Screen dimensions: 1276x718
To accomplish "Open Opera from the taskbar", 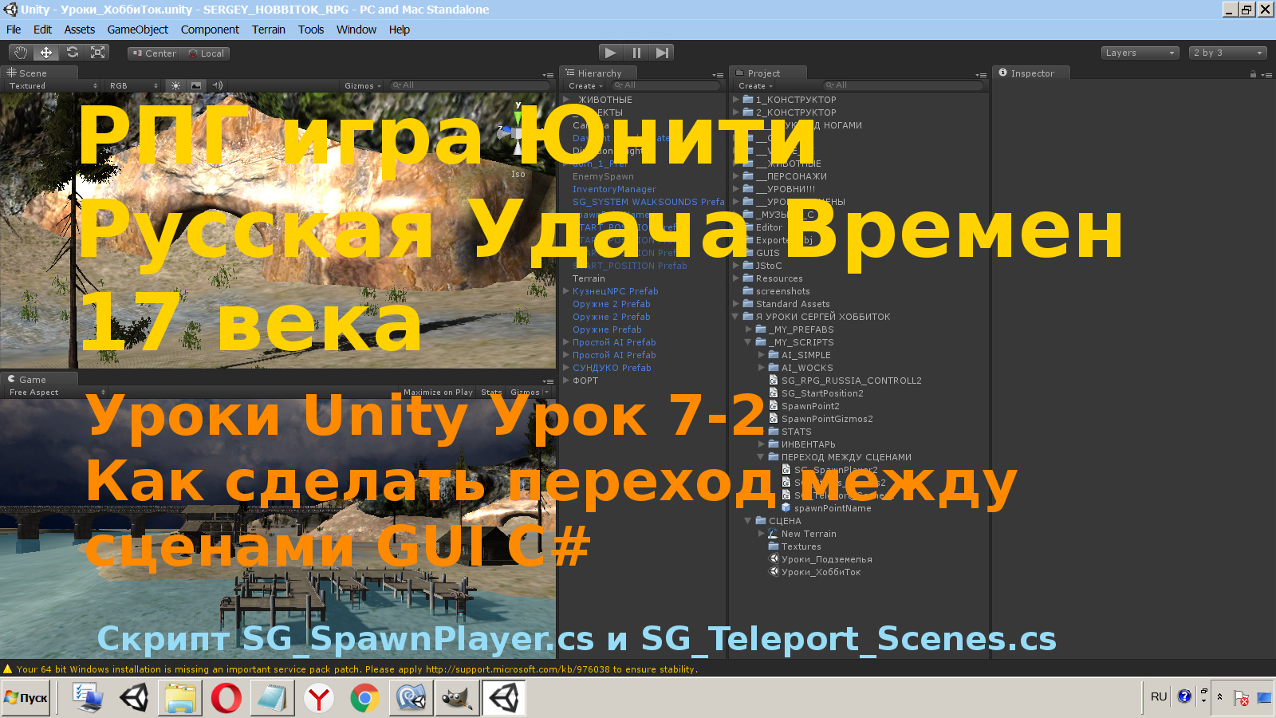I will pos(226,698).
